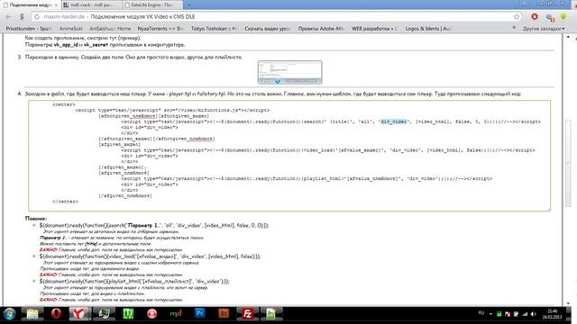Bookmark this page with the star icon
Screen dimensions: 577x324
coord(517,17)
